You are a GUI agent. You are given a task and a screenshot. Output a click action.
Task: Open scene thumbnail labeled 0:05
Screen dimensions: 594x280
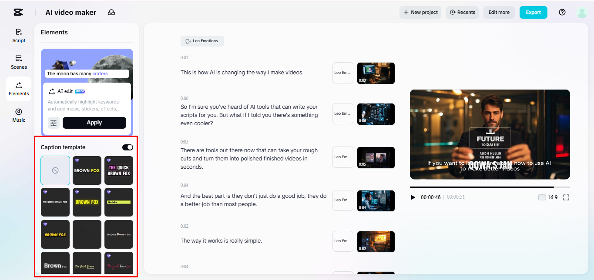pyautogui.click(x=376, y=157)
